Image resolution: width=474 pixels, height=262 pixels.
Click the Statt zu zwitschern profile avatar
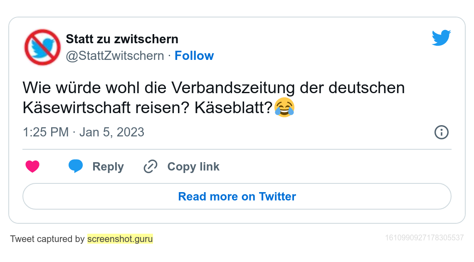click(42, 47)
